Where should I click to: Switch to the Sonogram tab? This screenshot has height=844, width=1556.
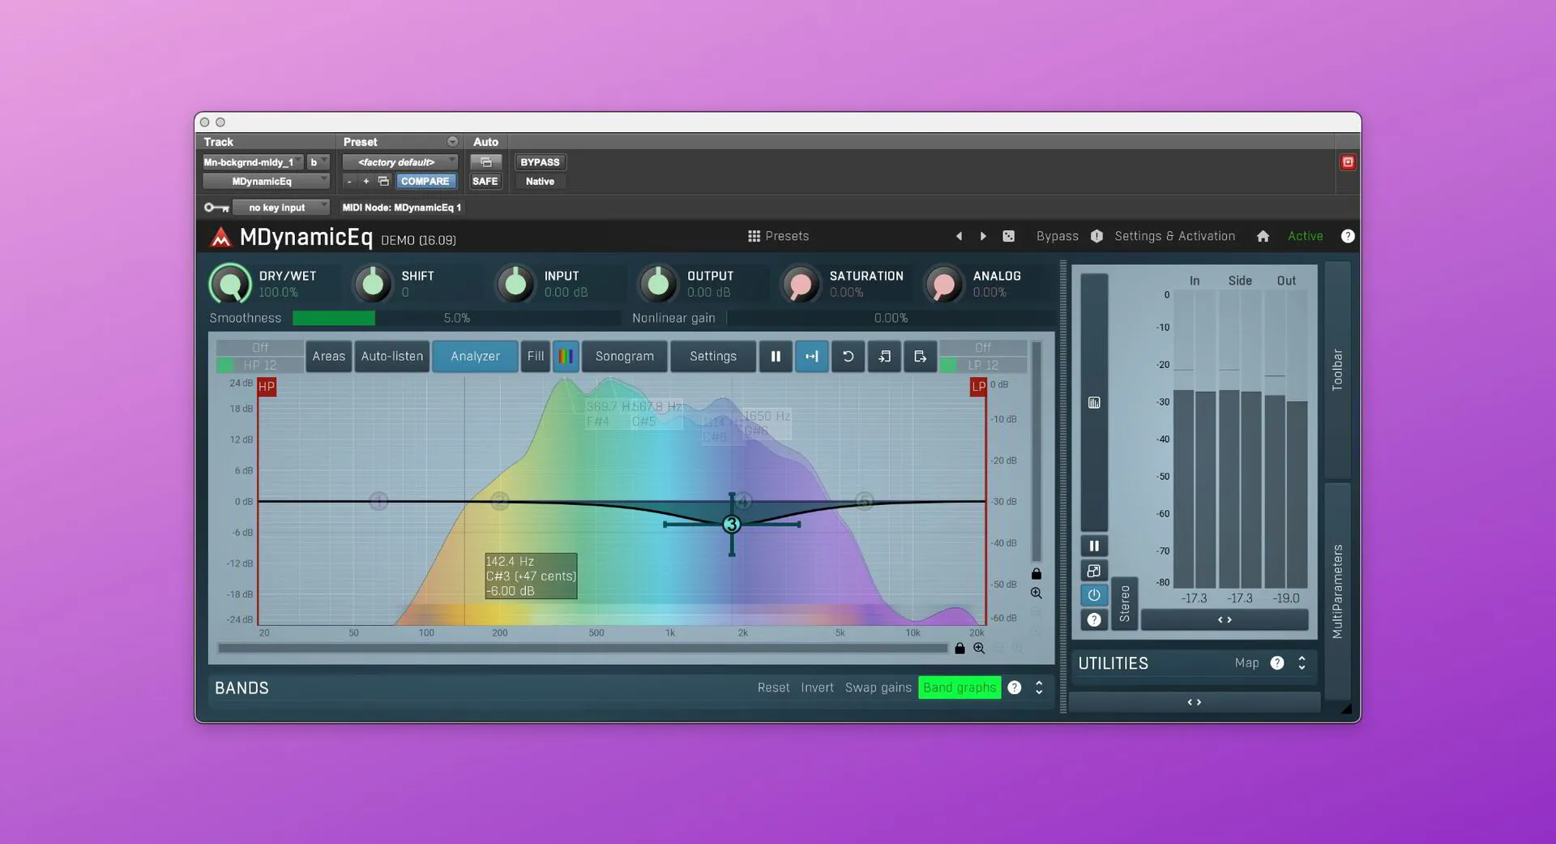tap(624, 356)
